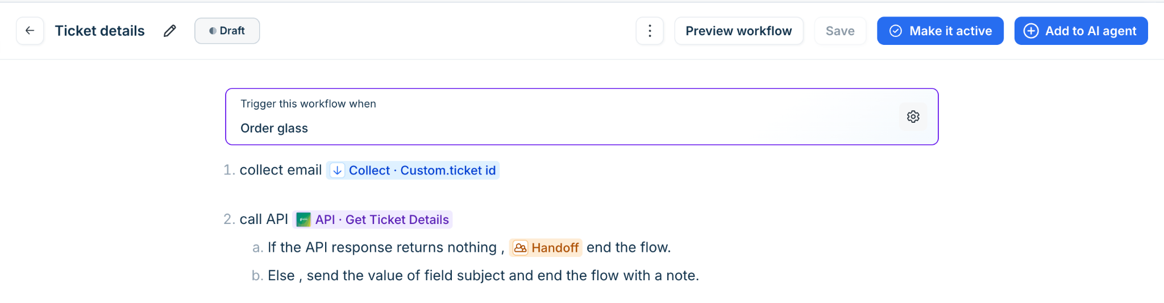Click the Else sub-step b text
Image resolution: width=1164 pixels, height=303 pixels.
click(483, 276)
